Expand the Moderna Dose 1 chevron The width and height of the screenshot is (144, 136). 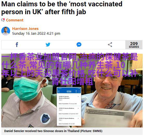[x=78, y=118]
